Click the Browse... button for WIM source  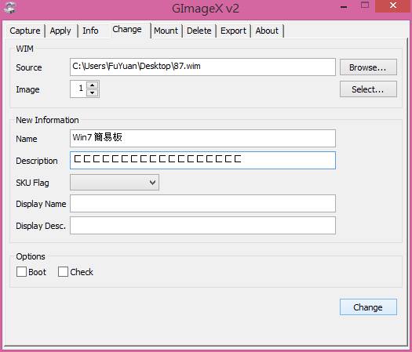[x=368, y=67]
